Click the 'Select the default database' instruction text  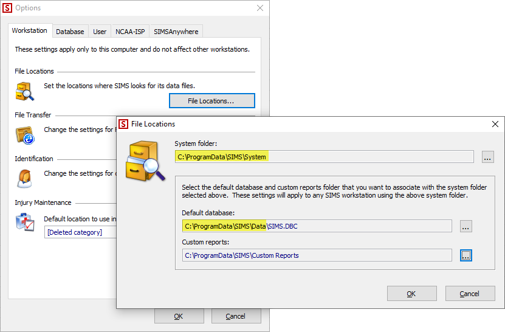click(334, 191)
